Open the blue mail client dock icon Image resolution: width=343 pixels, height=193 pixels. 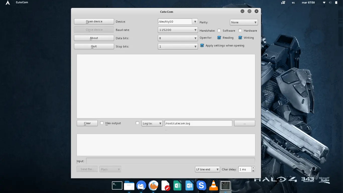pos(141,185)
